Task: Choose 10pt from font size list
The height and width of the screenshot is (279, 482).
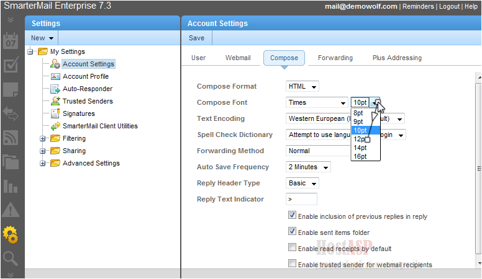Action: tap(365, 130)
